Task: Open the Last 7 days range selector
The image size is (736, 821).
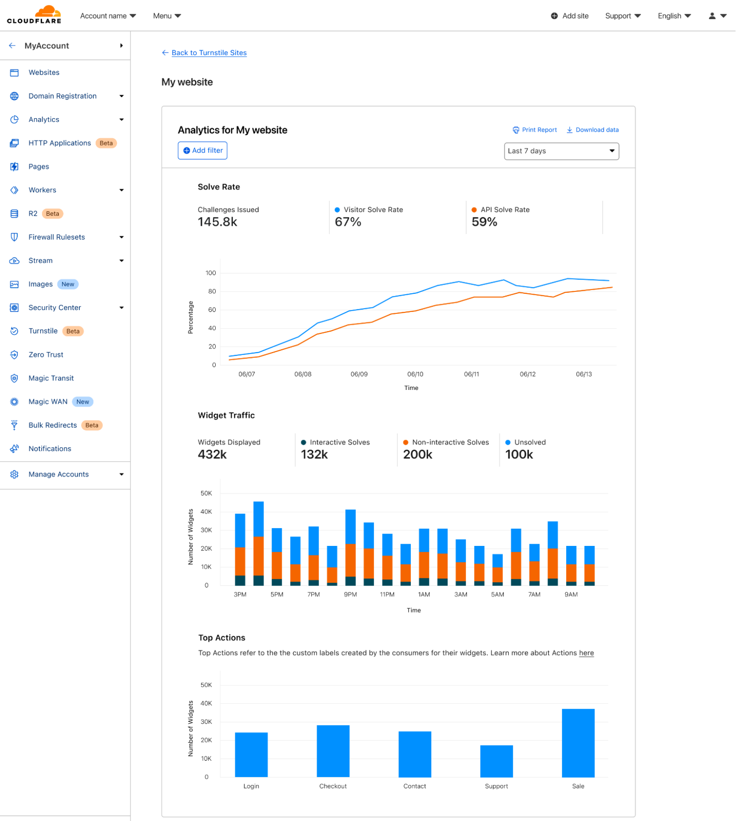Action: point(561,151)
